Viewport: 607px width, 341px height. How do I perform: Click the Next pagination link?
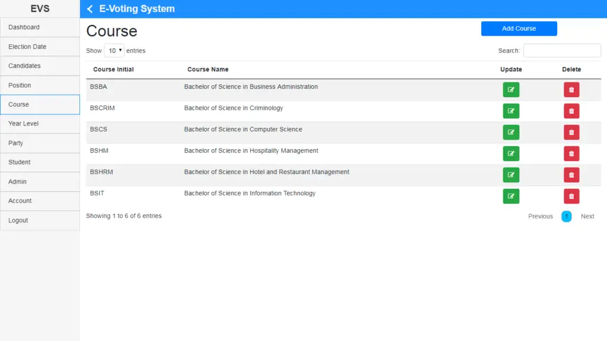587,216
